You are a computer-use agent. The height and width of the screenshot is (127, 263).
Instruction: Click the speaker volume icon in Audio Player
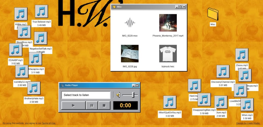coord(118,95)
